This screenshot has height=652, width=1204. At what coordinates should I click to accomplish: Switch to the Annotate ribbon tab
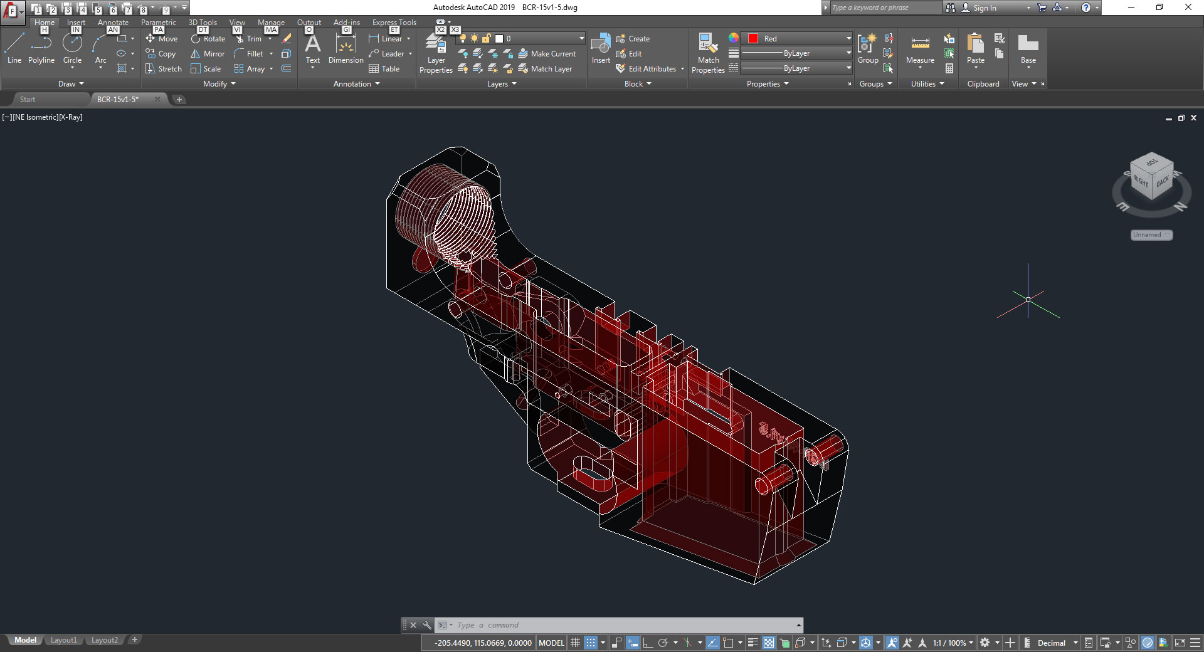[x=113, y=23]
